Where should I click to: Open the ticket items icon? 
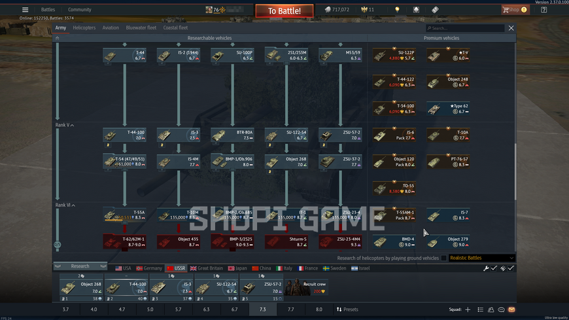(x=435, y=10)
